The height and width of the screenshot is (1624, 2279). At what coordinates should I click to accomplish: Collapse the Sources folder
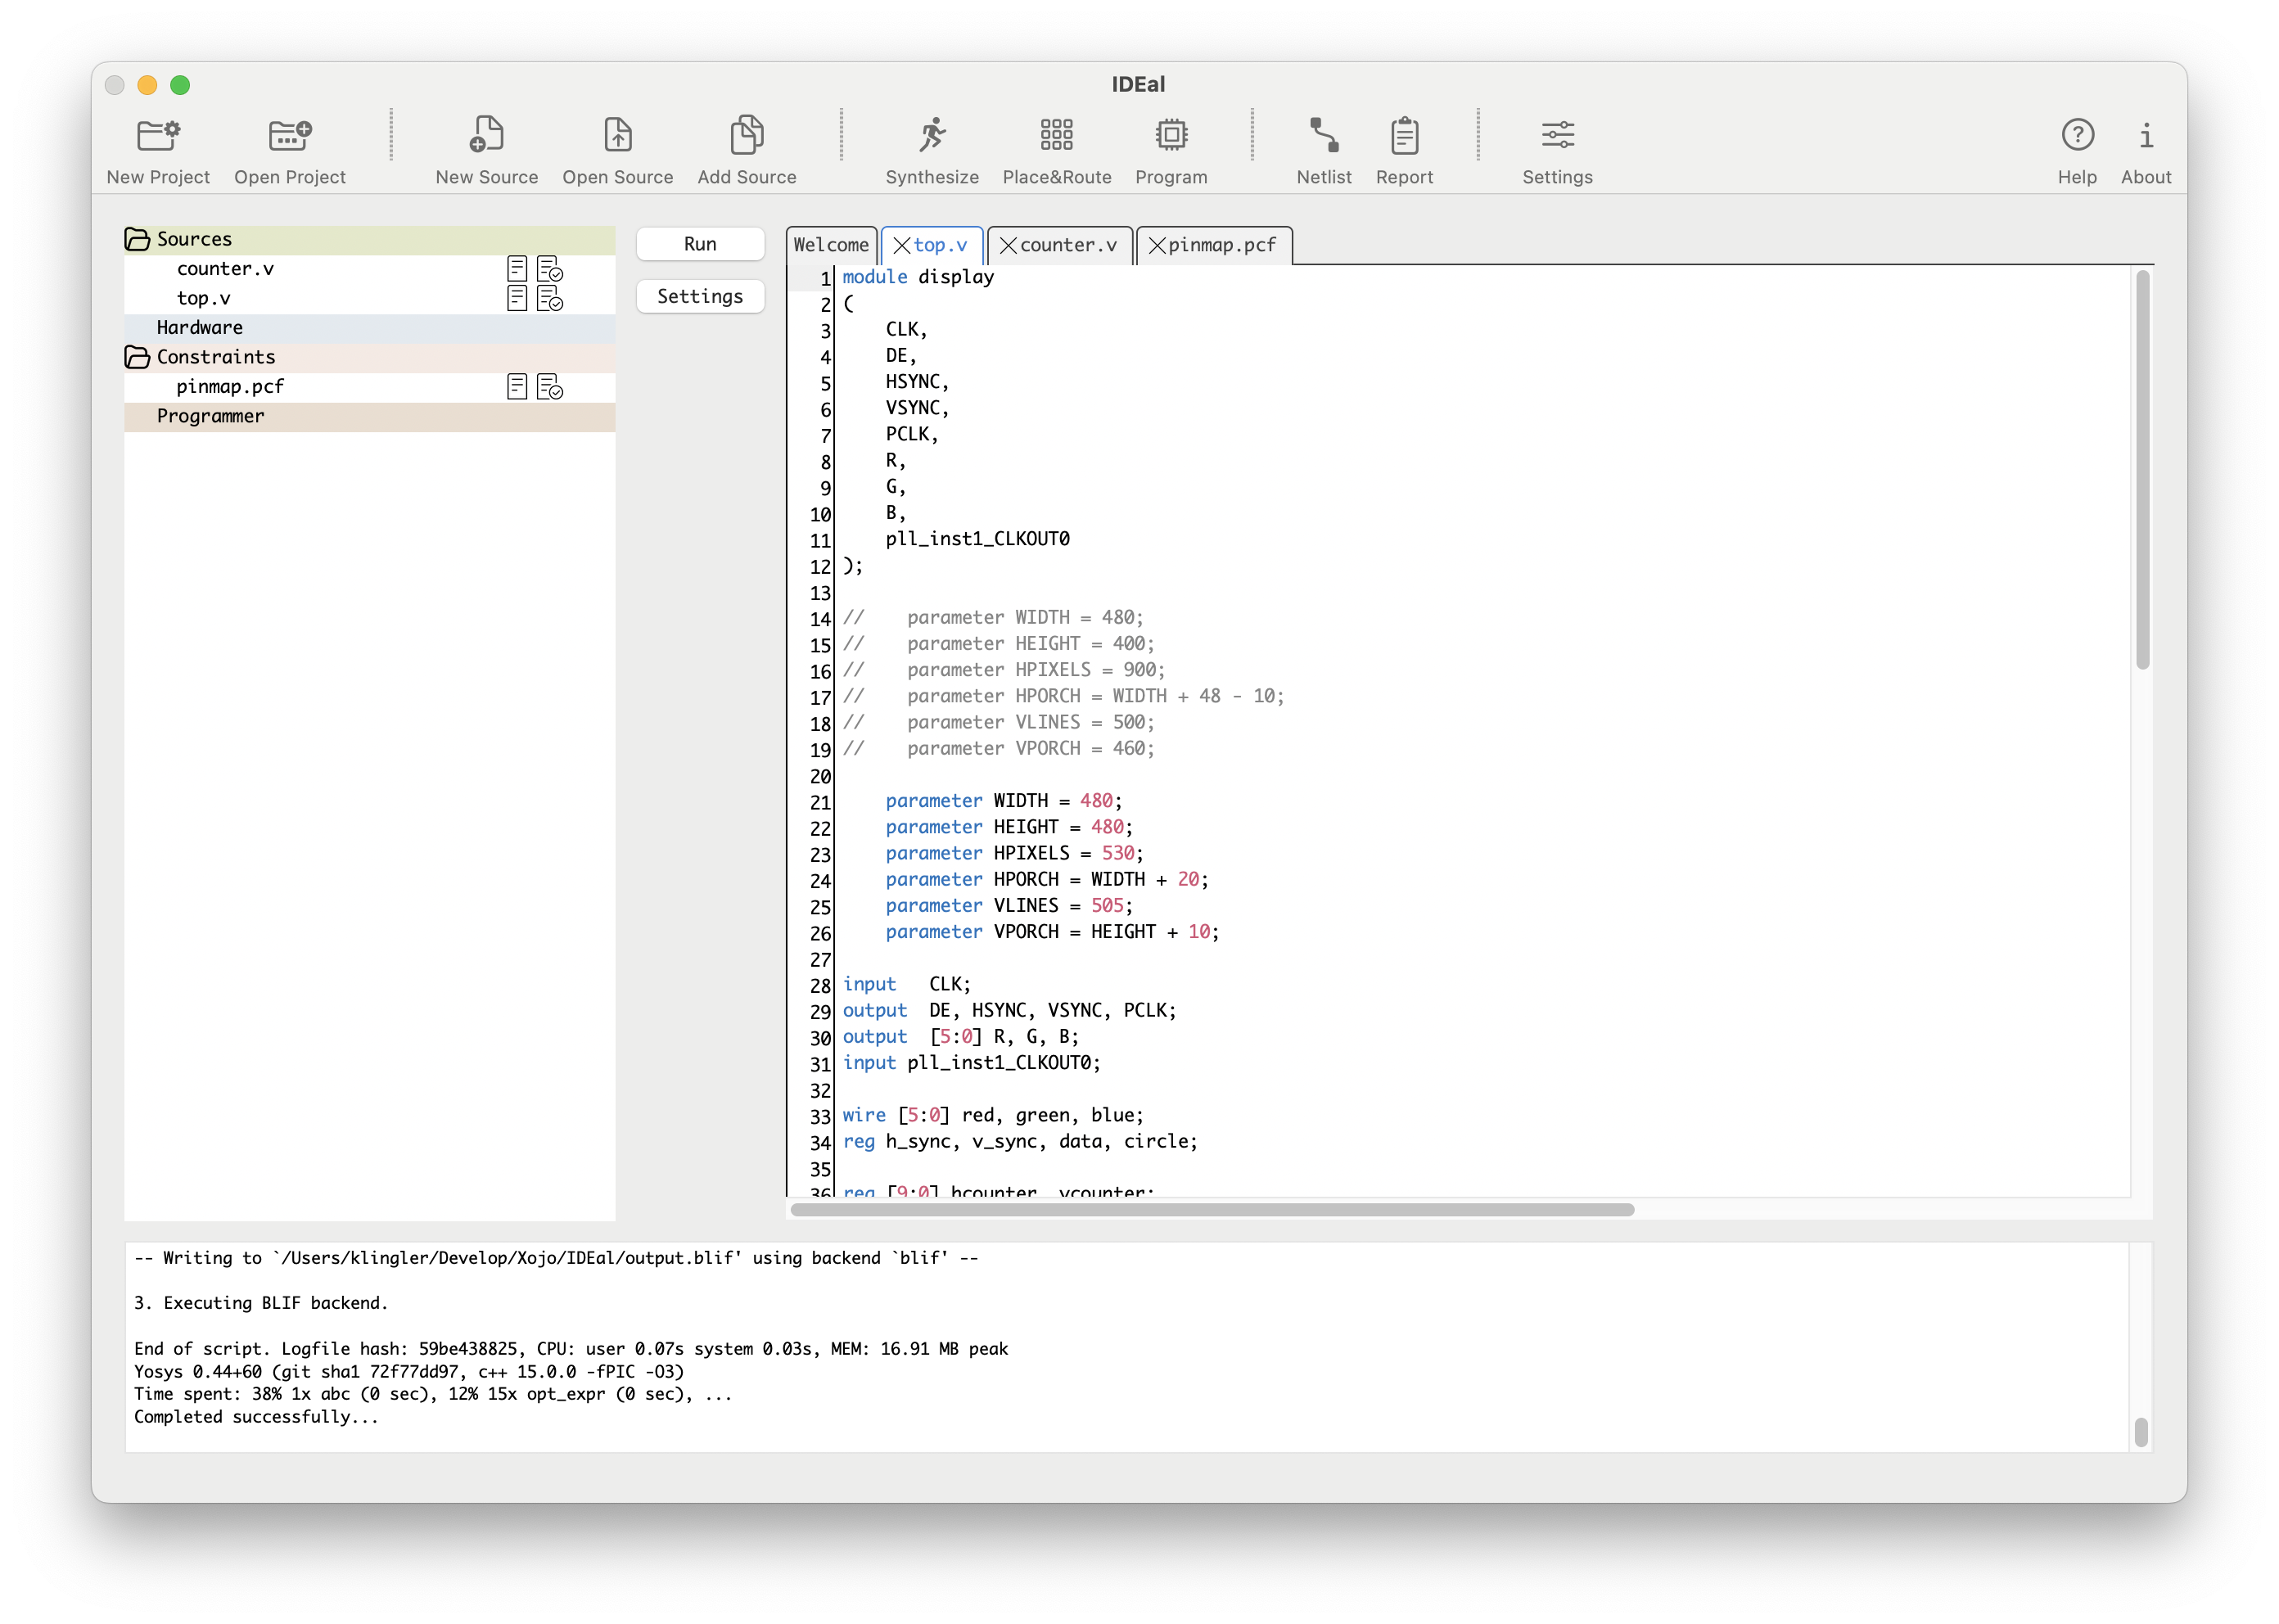coord(137,240)
